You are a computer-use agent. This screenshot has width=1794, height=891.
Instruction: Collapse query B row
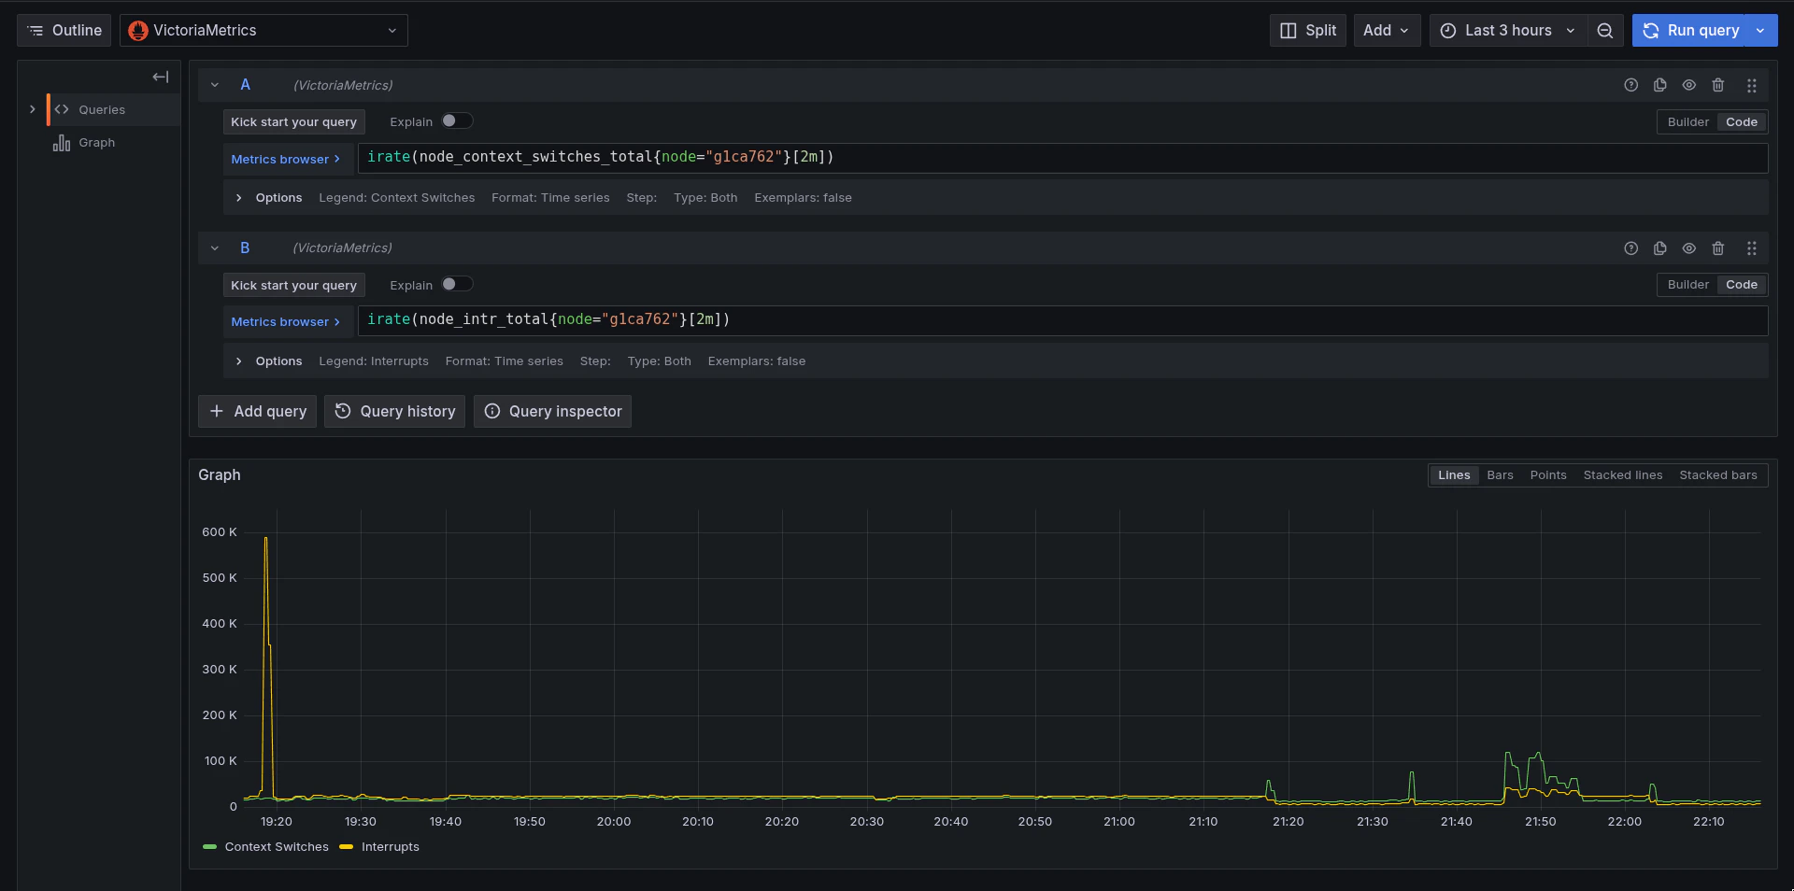point(215,247)
